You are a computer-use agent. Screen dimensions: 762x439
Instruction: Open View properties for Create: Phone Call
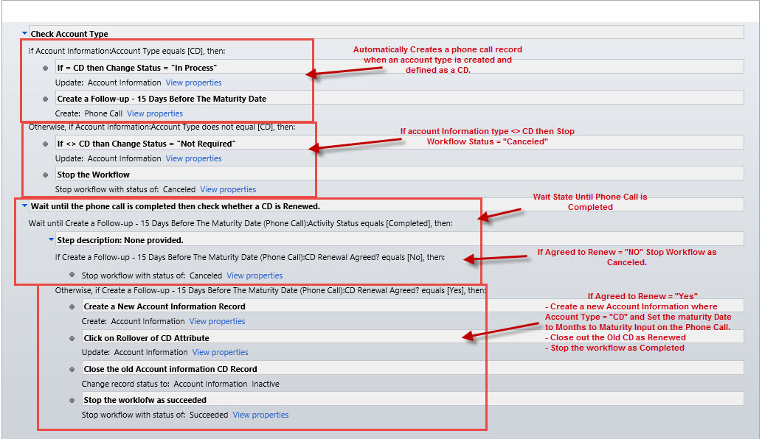tap(155, 113)
